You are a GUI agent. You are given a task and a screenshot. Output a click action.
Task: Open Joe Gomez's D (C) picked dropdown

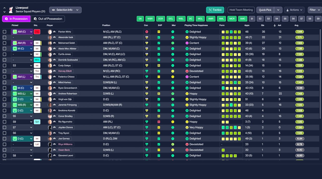[22, 139]
